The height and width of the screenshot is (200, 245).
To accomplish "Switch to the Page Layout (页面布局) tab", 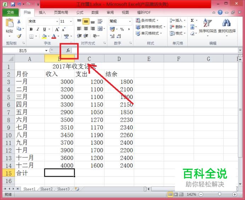I will pos(61,12).
